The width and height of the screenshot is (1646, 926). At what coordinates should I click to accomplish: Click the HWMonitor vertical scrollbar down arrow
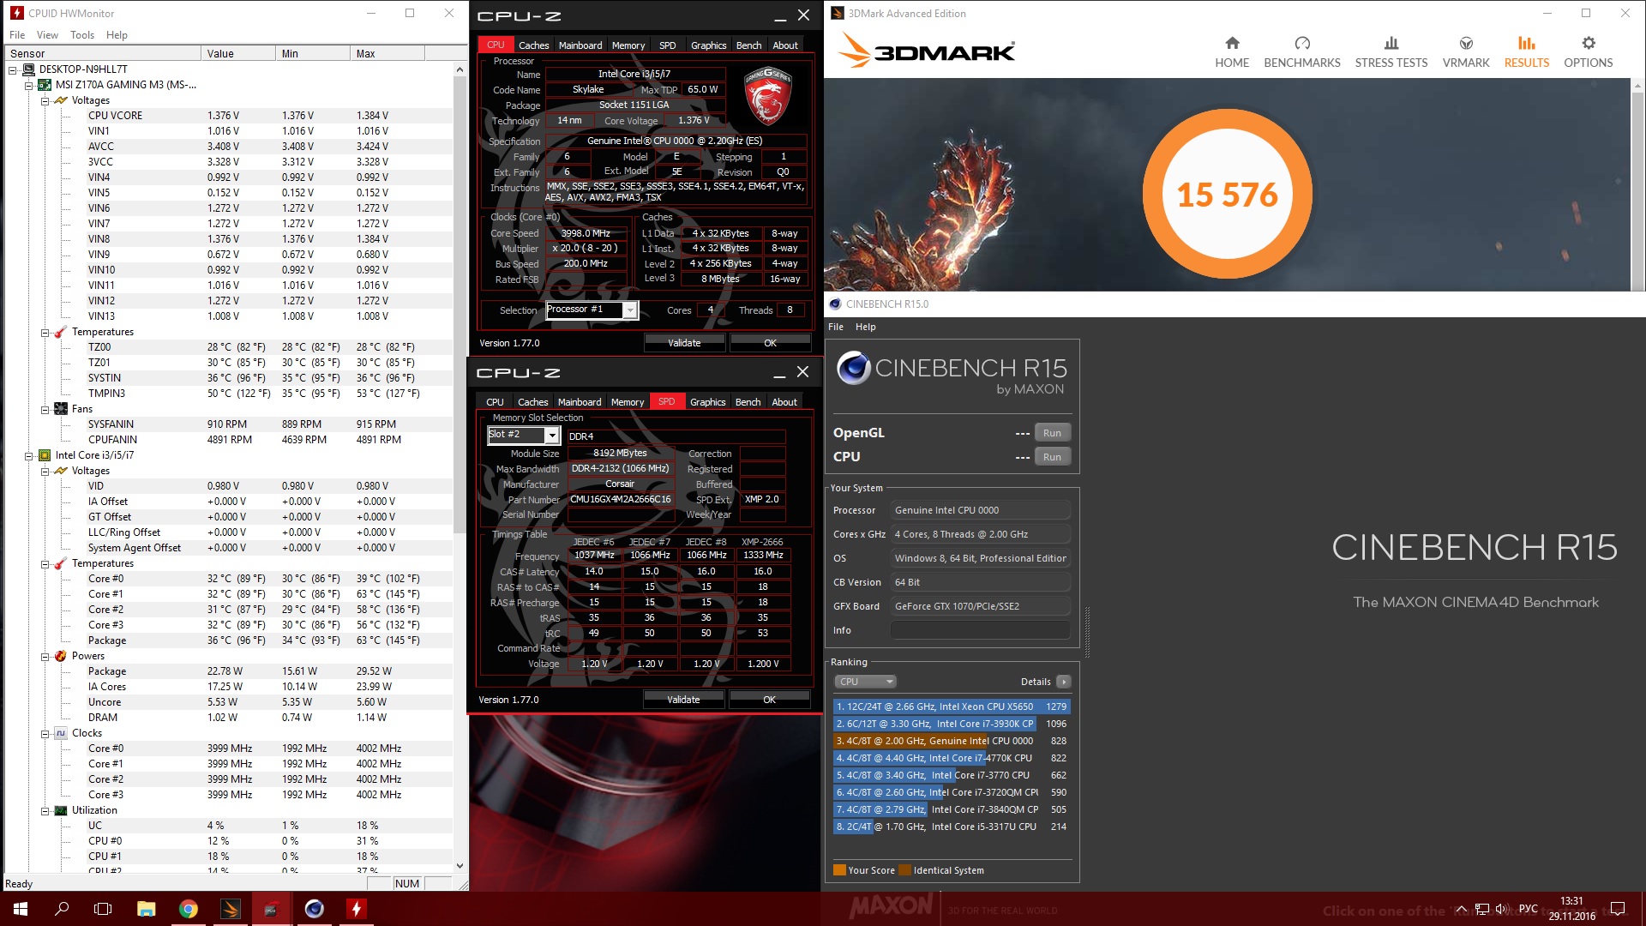point(460,866)
